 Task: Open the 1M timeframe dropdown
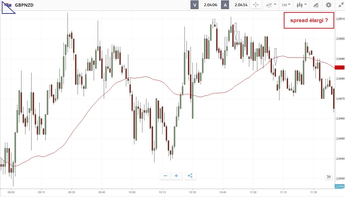click(x=286, y=5)
